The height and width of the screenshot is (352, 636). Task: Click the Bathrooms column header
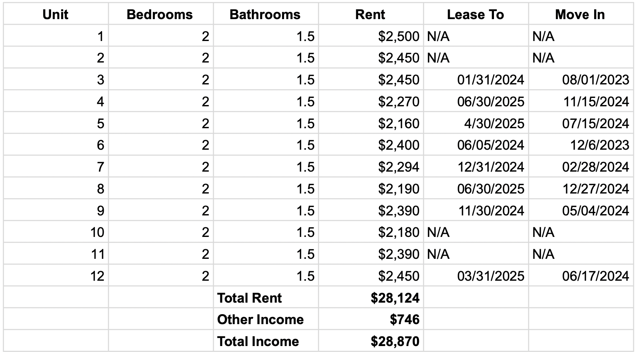[265, 15]
